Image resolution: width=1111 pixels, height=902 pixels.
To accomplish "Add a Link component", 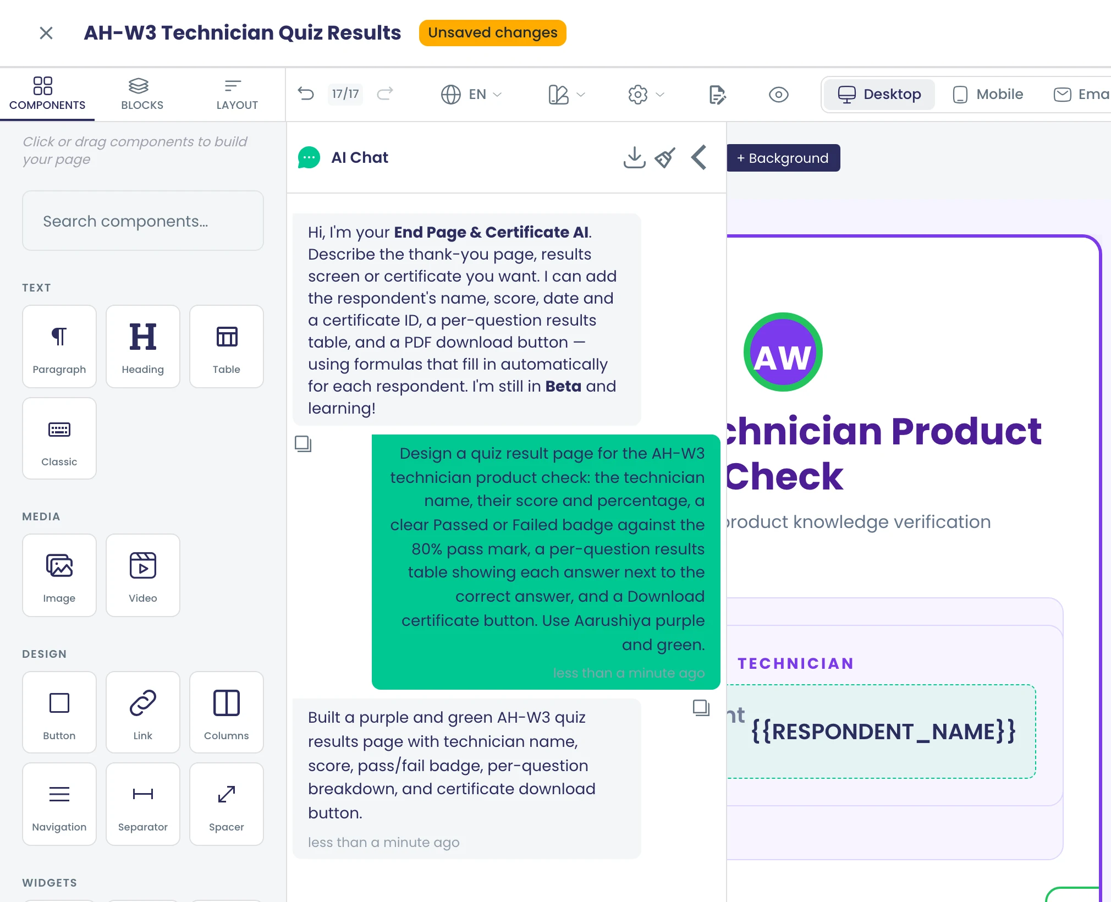I will [143, 712].
